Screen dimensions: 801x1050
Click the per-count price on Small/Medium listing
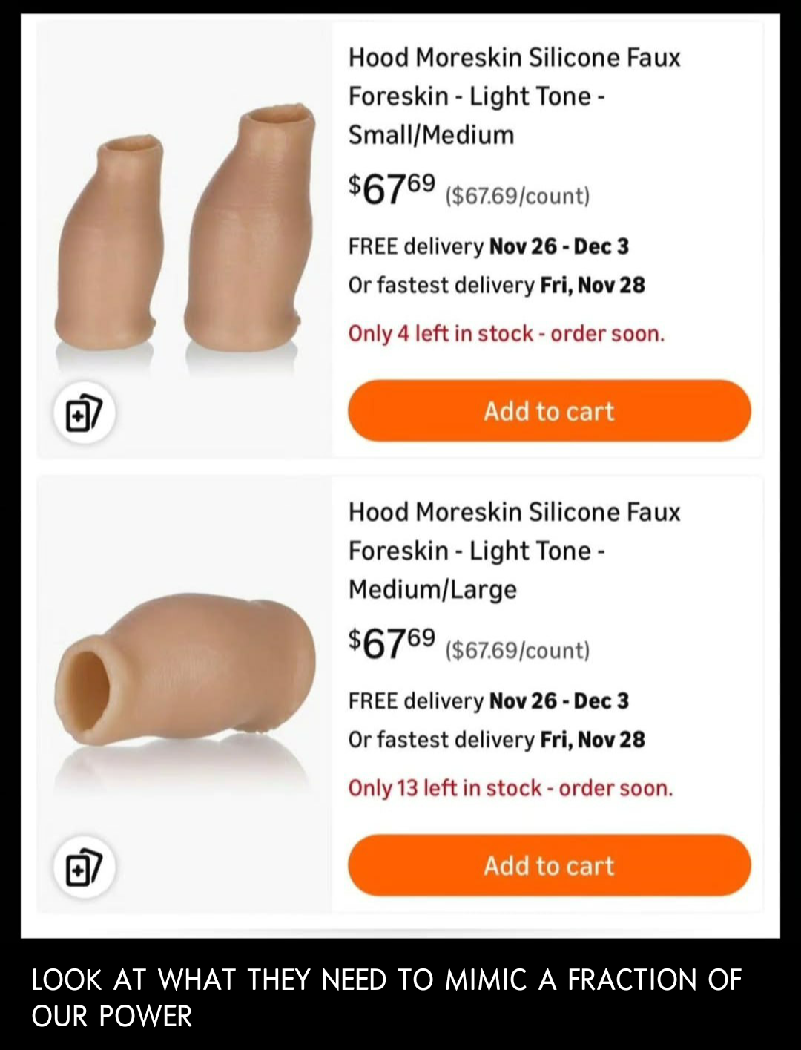click(517, 196)
